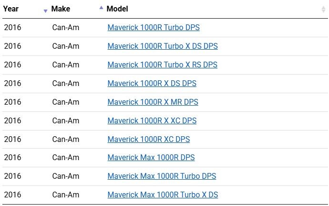Open Maverick 1000R X DS DPS link

152,83
